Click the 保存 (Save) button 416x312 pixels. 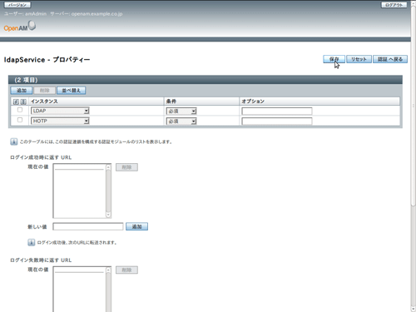(334, 59)
